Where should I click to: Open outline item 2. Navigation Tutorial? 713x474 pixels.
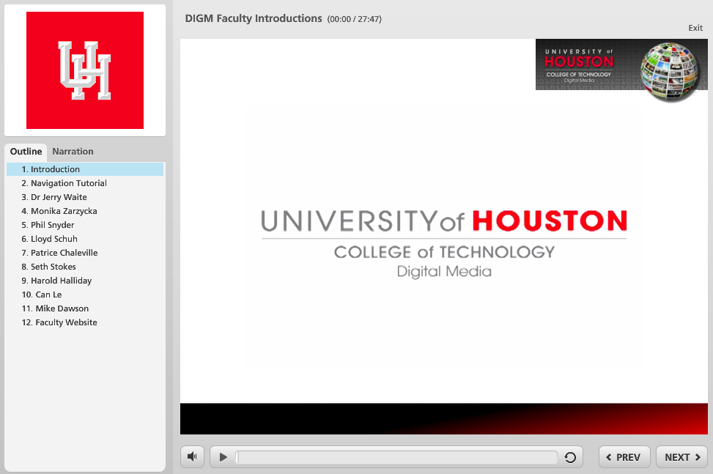tap(85, 183)
